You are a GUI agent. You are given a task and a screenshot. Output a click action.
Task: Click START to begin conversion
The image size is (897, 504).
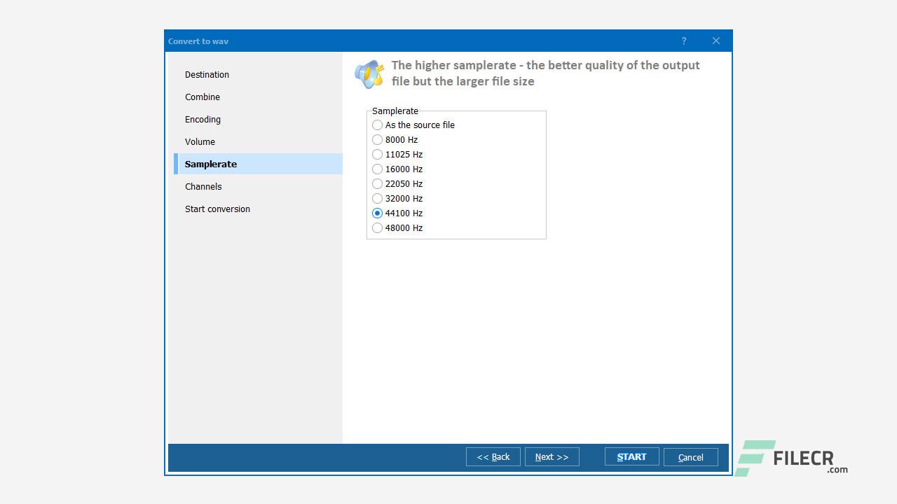pos(631,456)
